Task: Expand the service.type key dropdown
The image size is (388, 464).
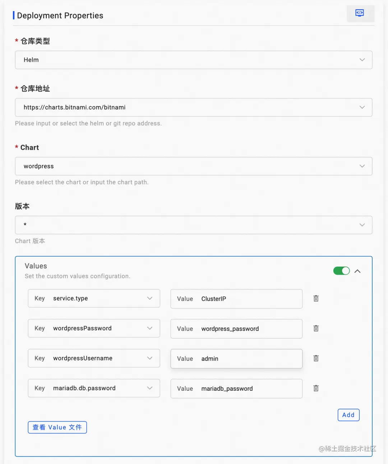Action: click(150, 298)
